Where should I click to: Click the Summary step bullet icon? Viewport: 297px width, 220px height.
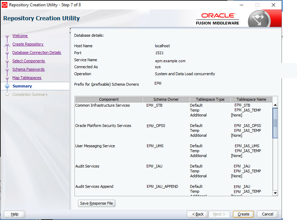7,86
